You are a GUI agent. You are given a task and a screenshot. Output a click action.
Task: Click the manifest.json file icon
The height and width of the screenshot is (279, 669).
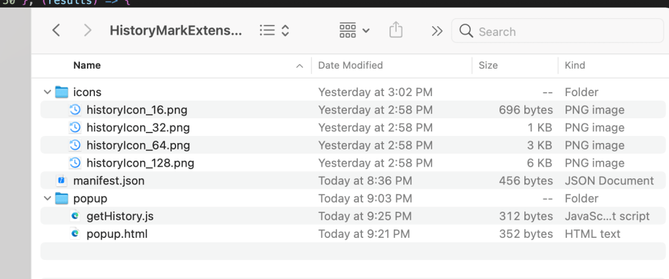pos(62,181)
